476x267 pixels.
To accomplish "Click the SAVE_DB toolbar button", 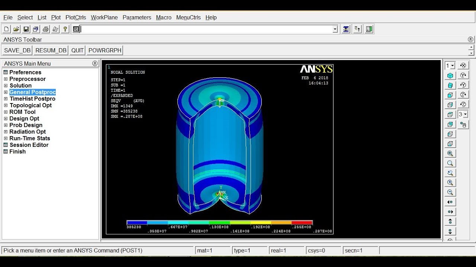I will (x=17, y=50).
